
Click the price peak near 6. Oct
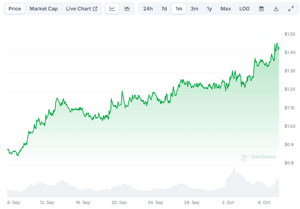pos(277,43)
